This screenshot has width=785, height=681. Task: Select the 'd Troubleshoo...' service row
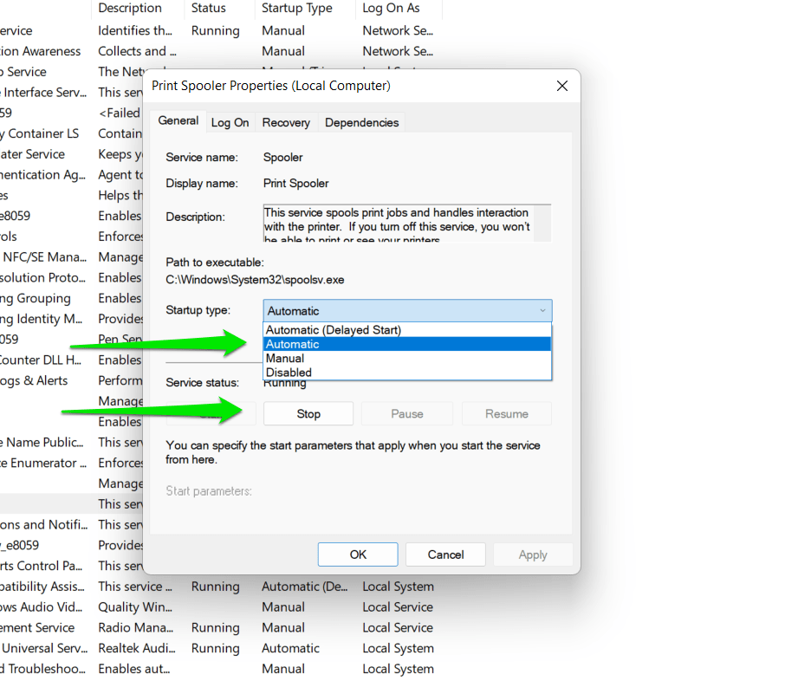(42, 669)
